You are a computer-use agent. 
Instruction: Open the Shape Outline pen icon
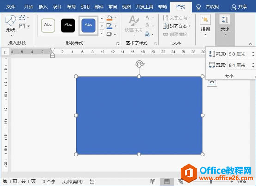[110, 26]
